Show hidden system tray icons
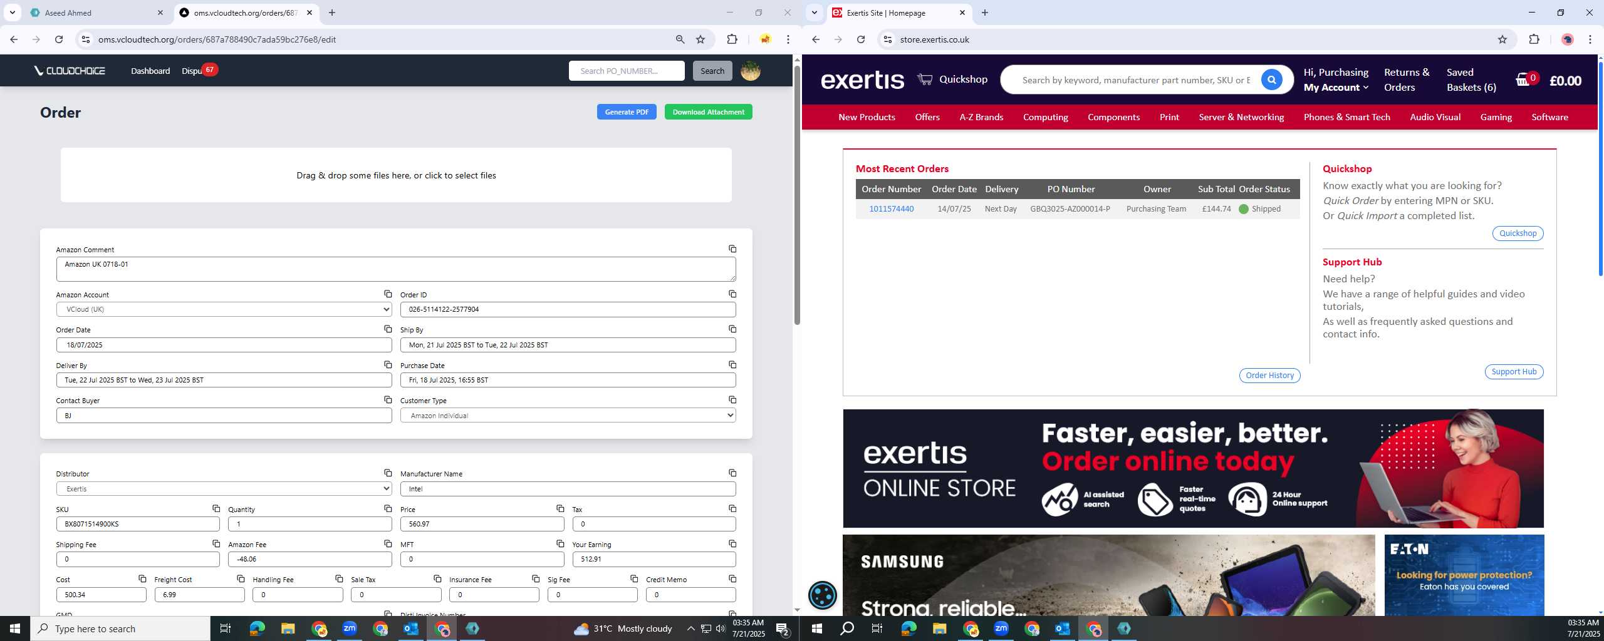This screenshot has height=641, width=1604. 690,628
